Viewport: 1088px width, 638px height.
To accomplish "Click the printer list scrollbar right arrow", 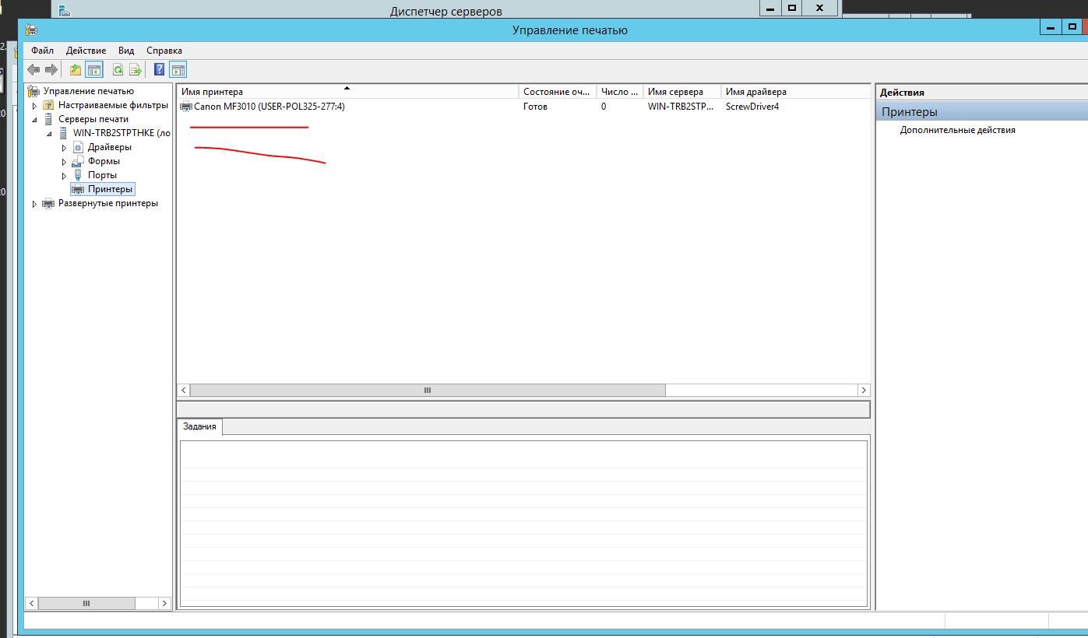I will coord(864,390).
